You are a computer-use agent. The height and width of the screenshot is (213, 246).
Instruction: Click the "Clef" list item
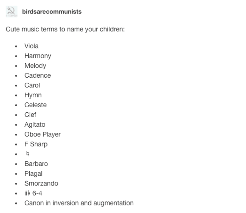coord(30,115)
